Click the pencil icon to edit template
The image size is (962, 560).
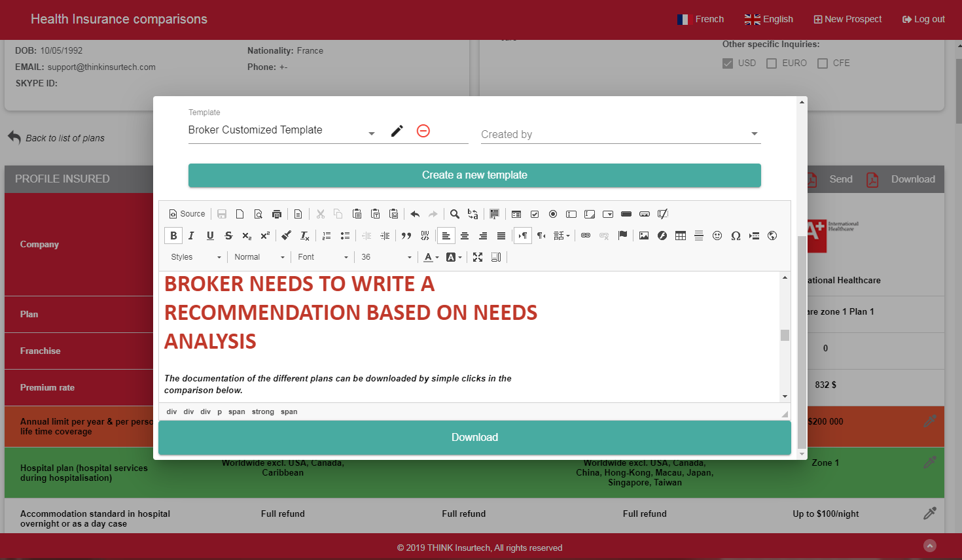click(397, 131)
